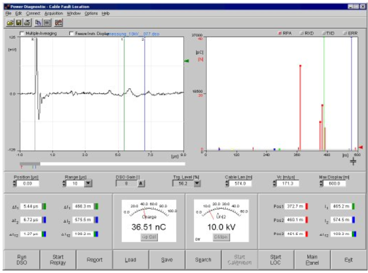Screen dimensions: 368x273
Task: Expand the Trg. Level dropdown arrow
Action: click(x=197, y=183)
